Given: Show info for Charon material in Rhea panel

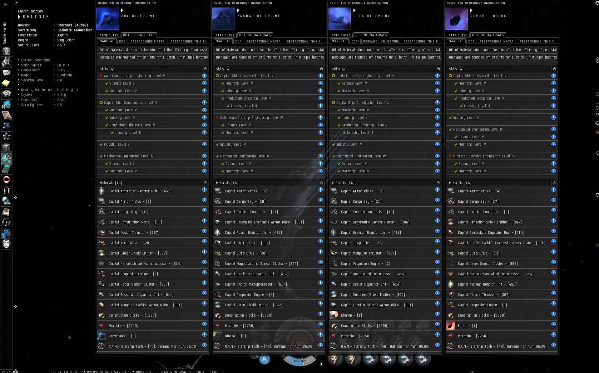Looking at the screenshot, I should tap(437, 314).
